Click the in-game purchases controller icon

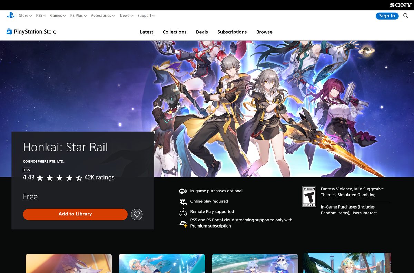183,191
